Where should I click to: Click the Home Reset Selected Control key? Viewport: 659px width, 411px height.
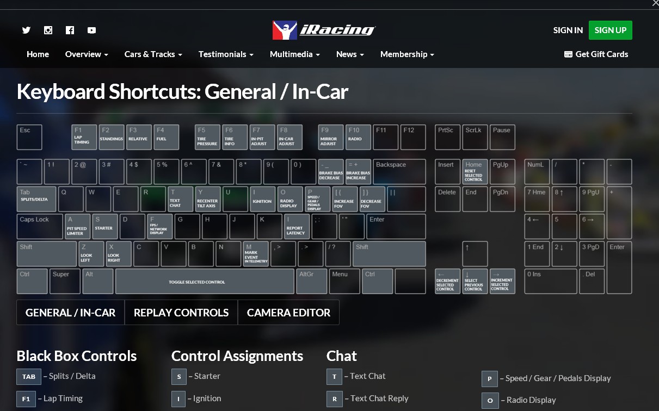[x=475, y=172]
